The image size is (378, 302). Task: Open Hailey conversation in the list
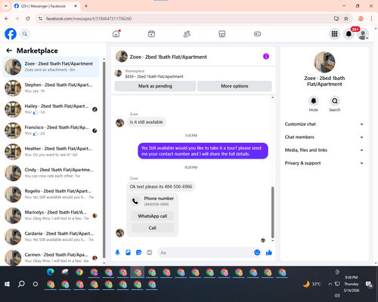pyautogui.click(x=51, y=109)
